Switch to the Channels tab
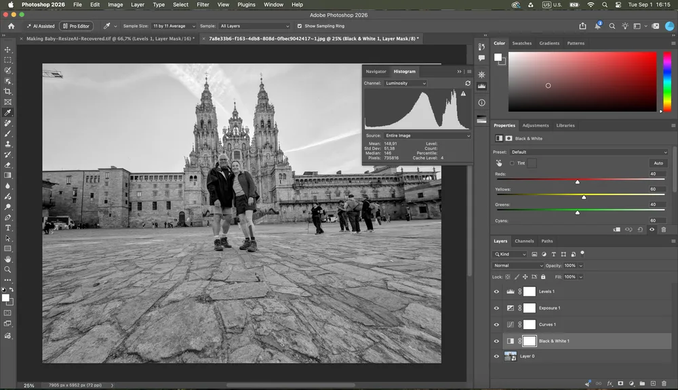 point(524,241)
